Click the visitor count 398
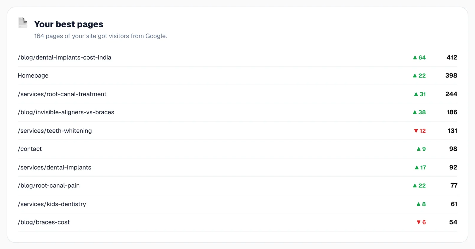Image resolution: width=475 pixels, height=249 pixels. coord(451,75)
